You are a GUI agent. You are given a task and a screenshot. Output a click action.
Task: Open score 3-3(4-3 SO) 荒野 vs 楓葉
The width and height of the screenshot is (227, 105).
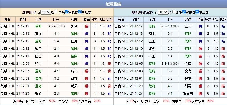click(x=170, y=64)
